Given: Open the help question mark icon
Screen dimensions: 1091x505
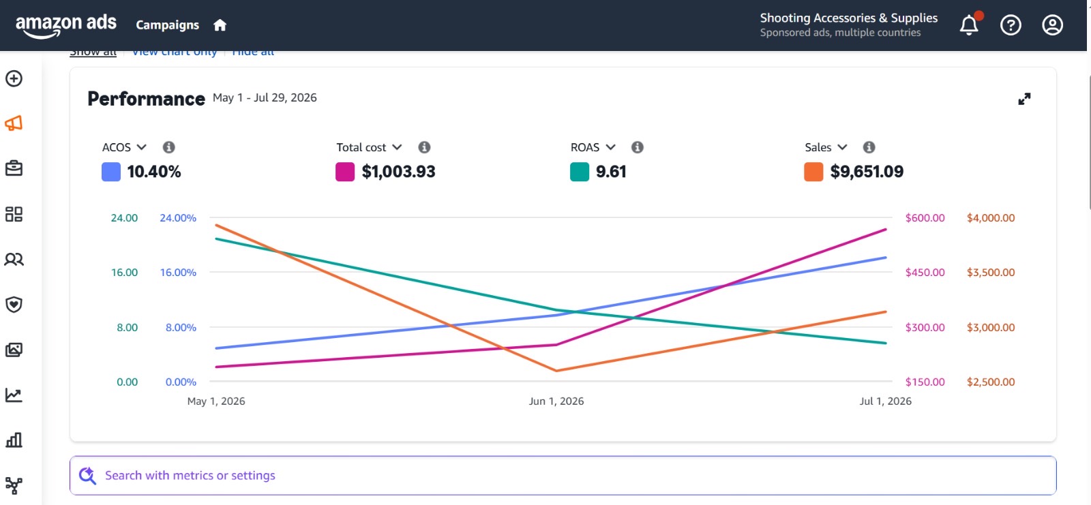Looking at the screenshot, I should (1011, 25).
